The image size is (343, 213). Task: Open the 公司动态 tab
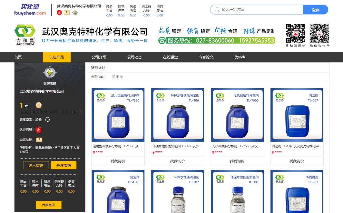click(135, 57)
